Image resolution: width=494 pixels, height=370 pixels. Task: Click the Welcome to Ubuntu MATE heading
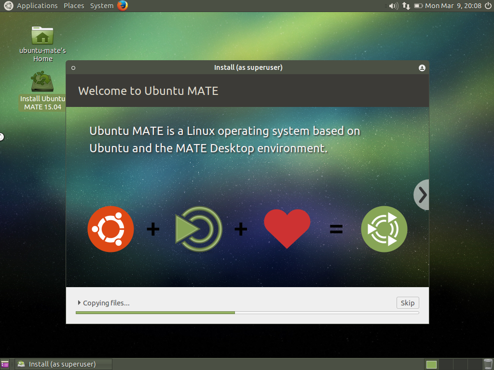(x=148, y=91)
